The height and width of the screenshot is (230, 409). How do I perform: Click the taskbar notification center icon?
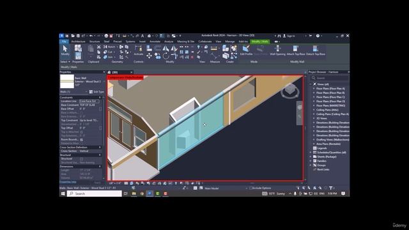pos(343,194)
